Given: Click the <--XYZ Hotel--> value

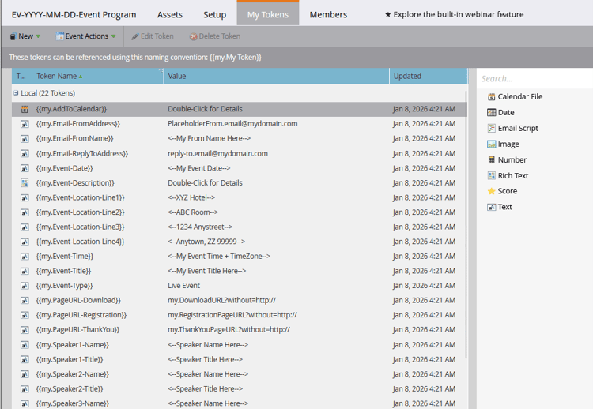Looking at the screenshot, I should [191, 198].
